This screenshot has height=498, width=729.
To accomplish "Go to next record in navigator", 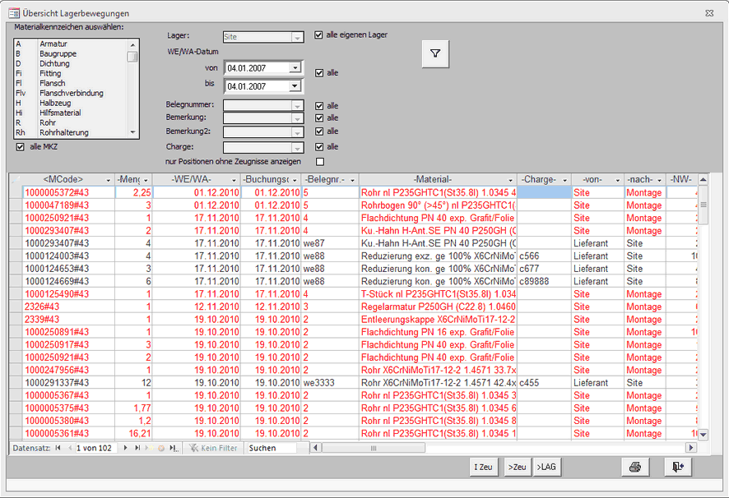I will [x=125, y=448].
